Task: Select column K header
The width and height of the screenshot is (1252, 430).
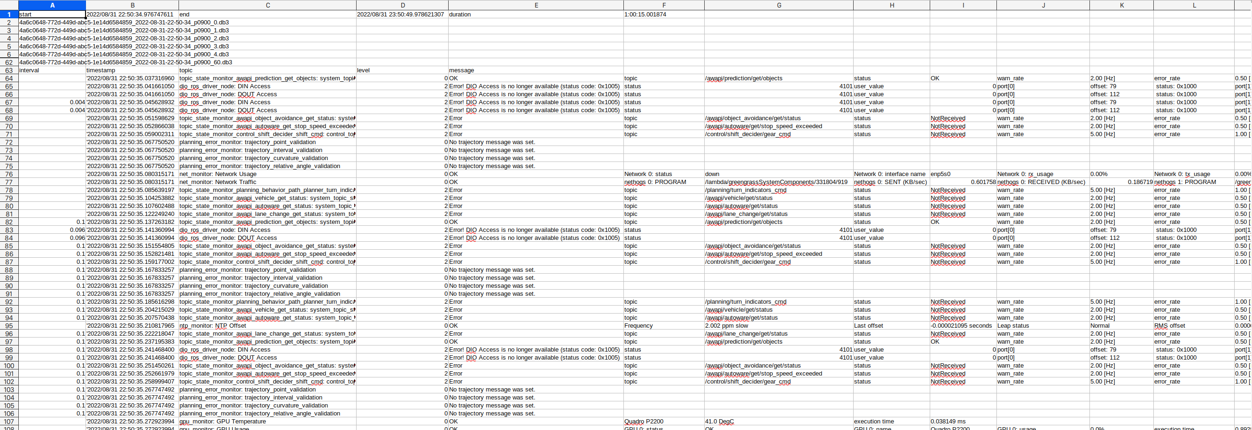Action: (x=1121, y=5)
